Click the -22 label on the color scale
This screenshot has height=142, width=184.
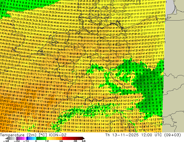click(17, 141)
